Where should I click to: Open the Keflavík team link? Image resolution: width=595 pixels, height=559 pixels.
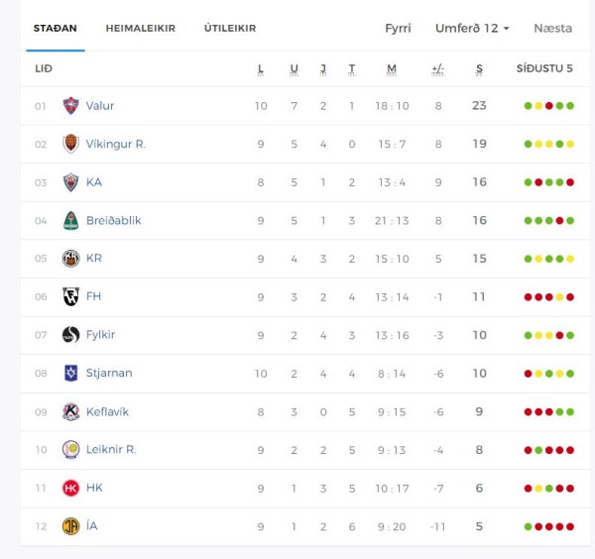coord(107,412)
